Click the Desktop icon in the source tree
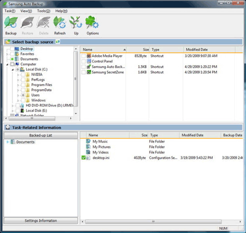Viewport: 246px width, 233px height. [x=17, y=49]
